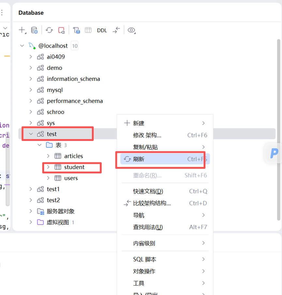Click the plus icon beside 新建

click(127, 123)
